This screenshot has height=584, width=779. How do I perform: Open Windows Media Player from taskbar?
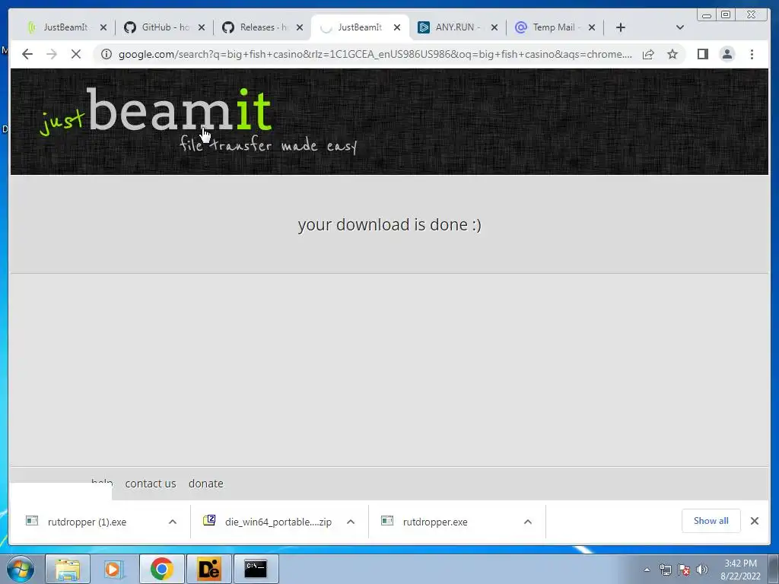(114, 569)
